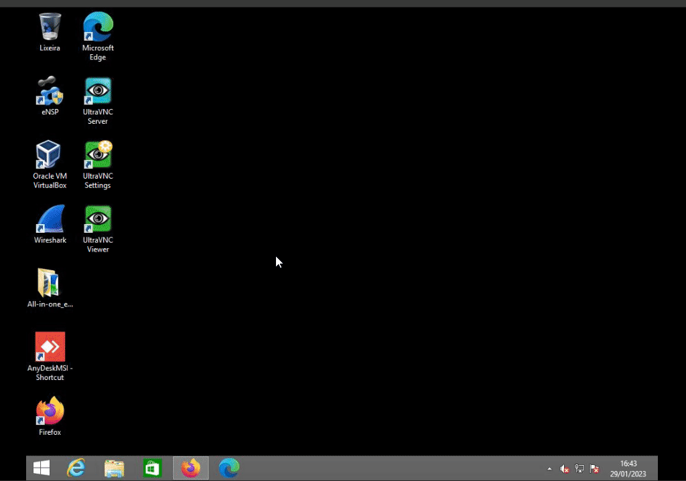The height and width of the screenshot is (481, 686).
Task: Select the eNSP desktop shortcut
Action: 50,96
